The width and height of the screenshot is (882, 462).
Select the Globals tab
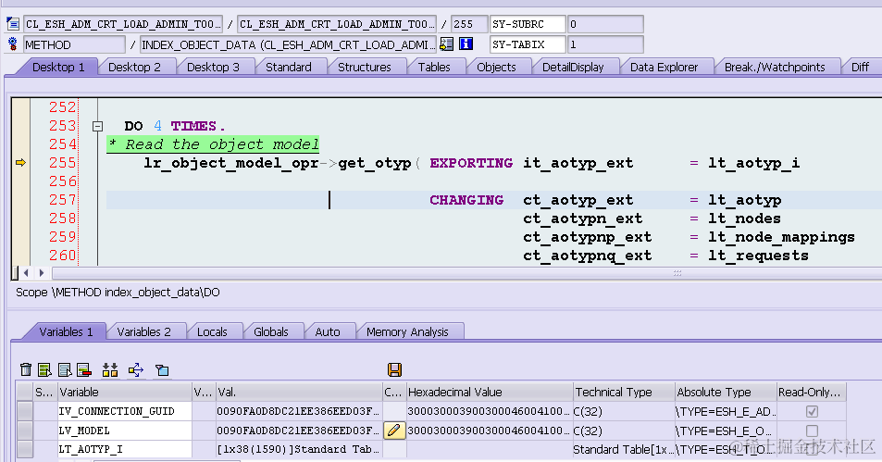(x=270, y=332)
